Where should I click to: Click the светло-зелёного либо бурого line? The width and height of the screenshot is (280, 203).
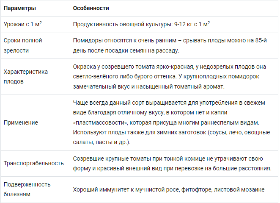click(x=166, y=77)
